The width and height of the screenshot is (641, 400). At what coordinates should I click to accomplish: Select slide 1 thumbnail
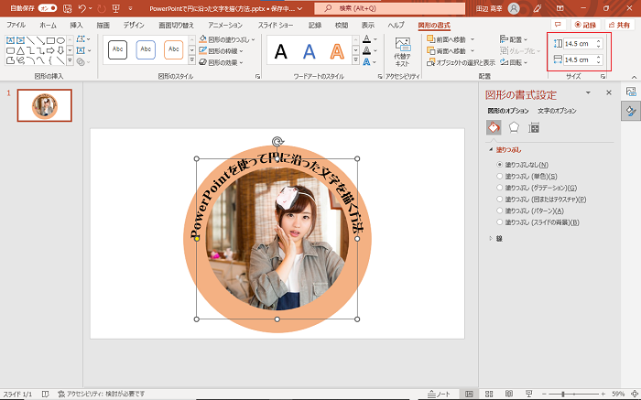[x=45, y=105]
